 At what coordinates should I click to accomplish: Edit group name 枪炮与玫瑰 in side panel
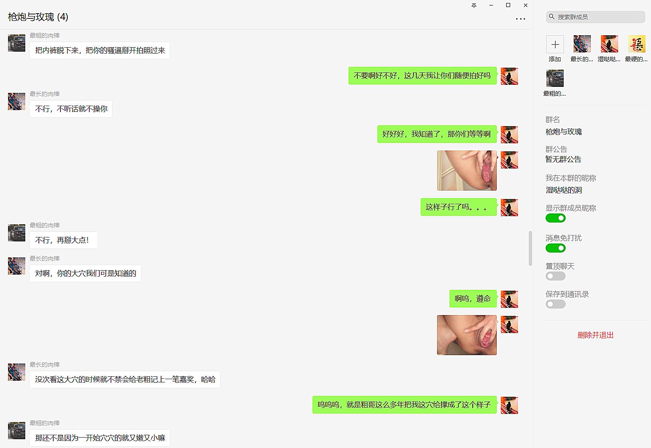[x=564, y=132]
